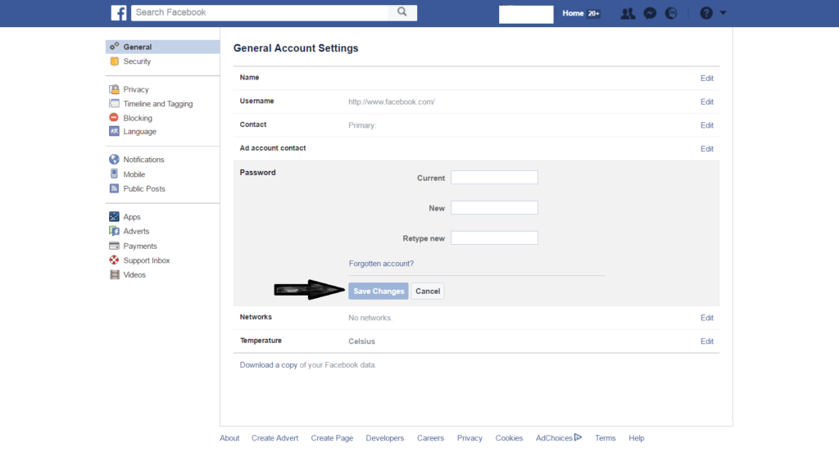
Task: Click the search magnifier button
Action: coord(401,12)
